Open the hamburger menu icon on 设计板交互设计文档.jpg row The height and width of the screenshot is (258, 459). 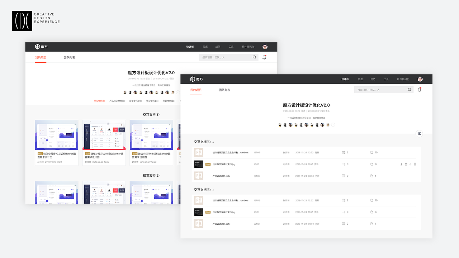pos(415,164)
